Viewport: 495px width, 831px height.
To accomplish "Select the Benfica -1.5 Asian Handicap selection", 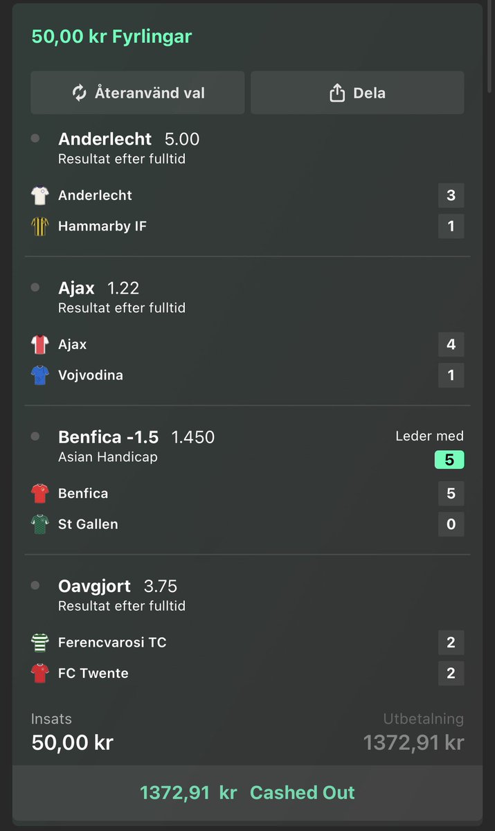I will point(136,446).
